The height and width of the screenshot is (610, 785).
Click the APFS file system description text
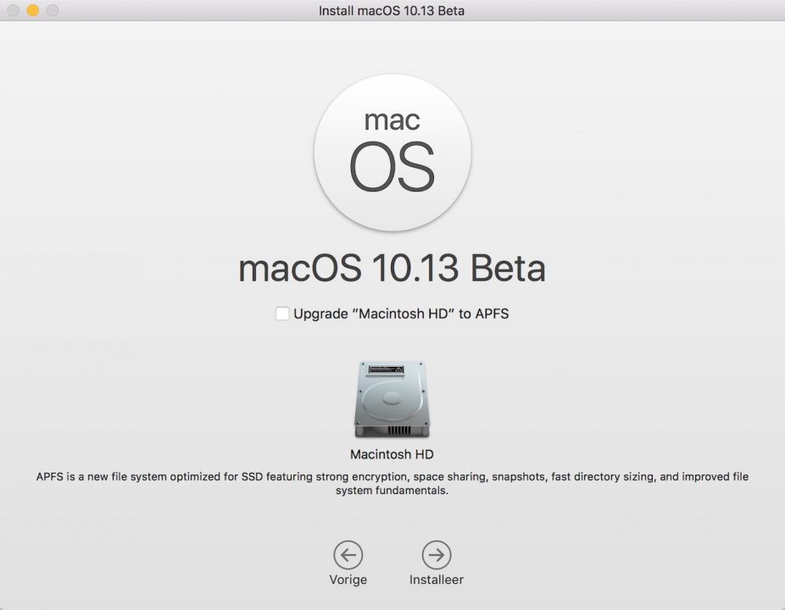[392, 484]
